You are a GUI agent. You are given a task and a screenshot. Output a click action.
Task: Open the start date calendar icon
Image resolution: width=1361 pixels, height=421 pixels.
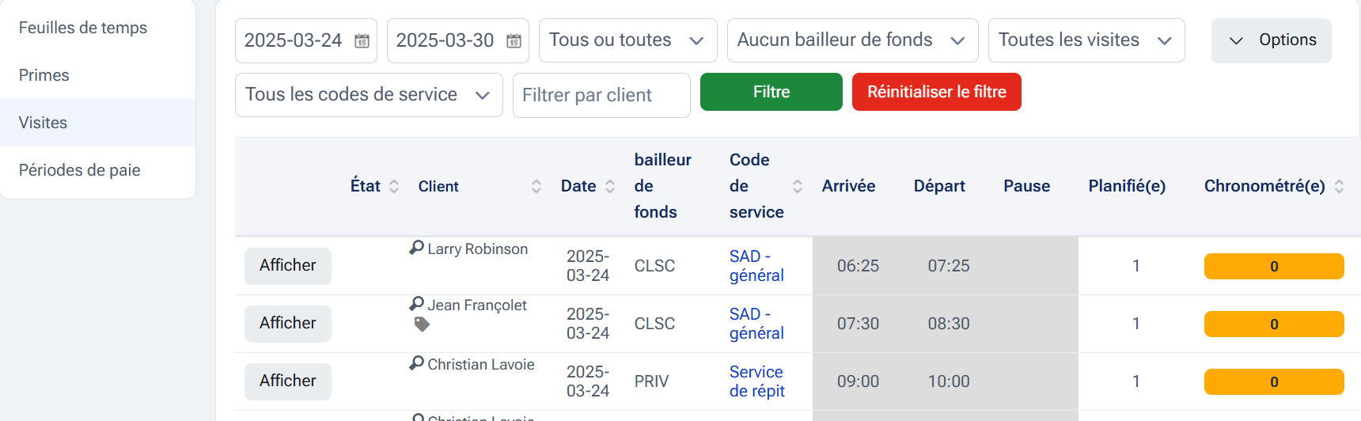(x=362, y=41)
